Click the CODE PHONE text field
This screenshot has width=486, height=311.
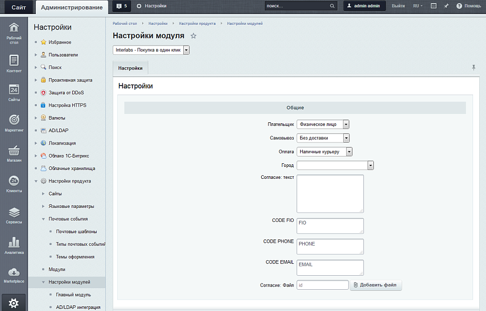click(x=330, y=246)
